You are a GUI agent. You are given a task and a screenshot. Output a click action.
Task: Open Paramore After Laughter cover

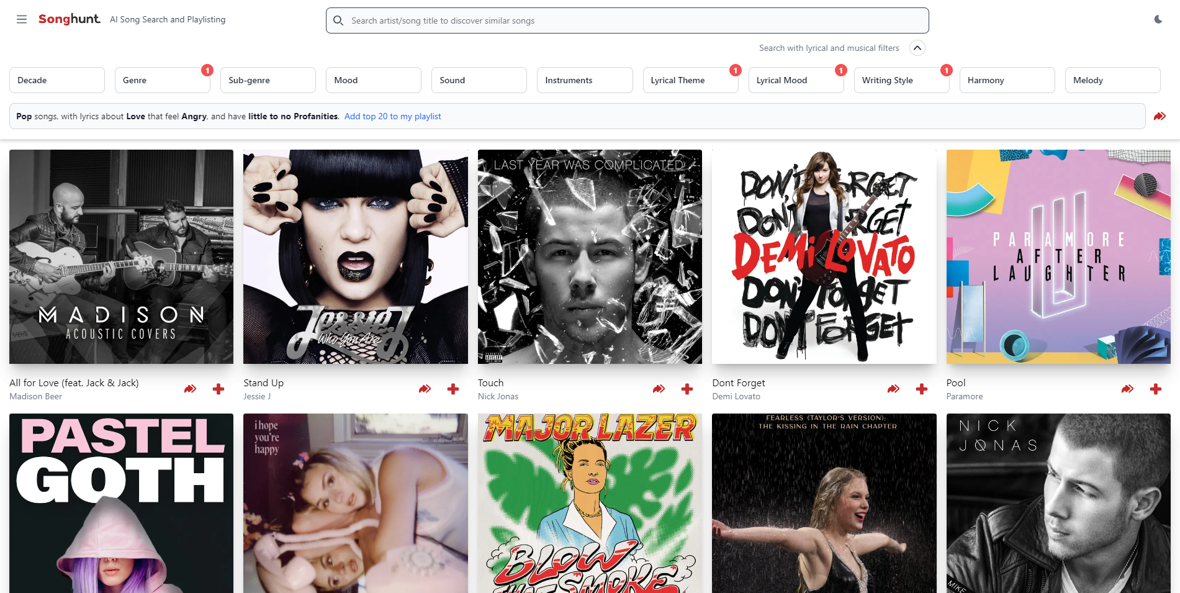click(1058, 256)
